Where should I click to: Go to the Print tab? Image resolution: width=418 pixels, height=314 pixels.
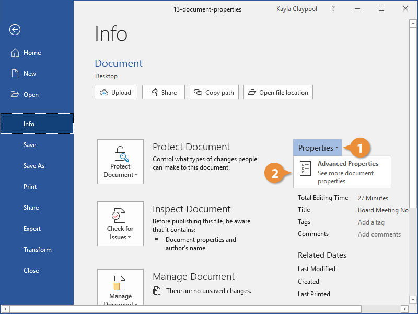(x=30, y=187)
